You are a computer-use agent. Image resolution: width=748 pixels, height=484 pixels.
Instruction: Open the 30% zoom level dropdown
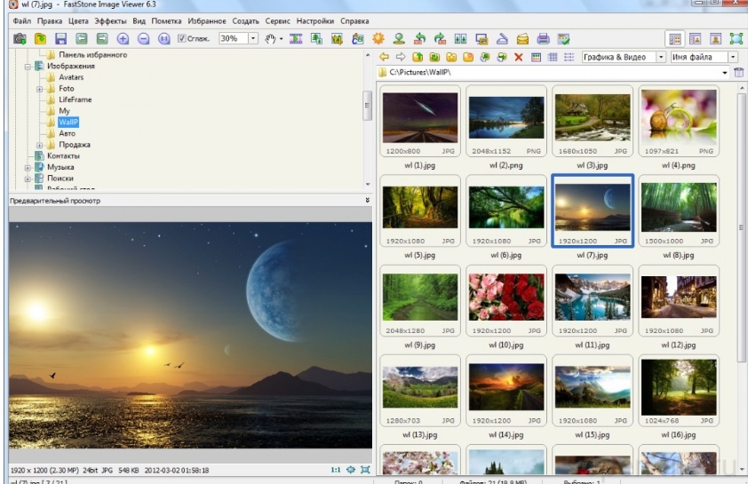pos(253,38)
